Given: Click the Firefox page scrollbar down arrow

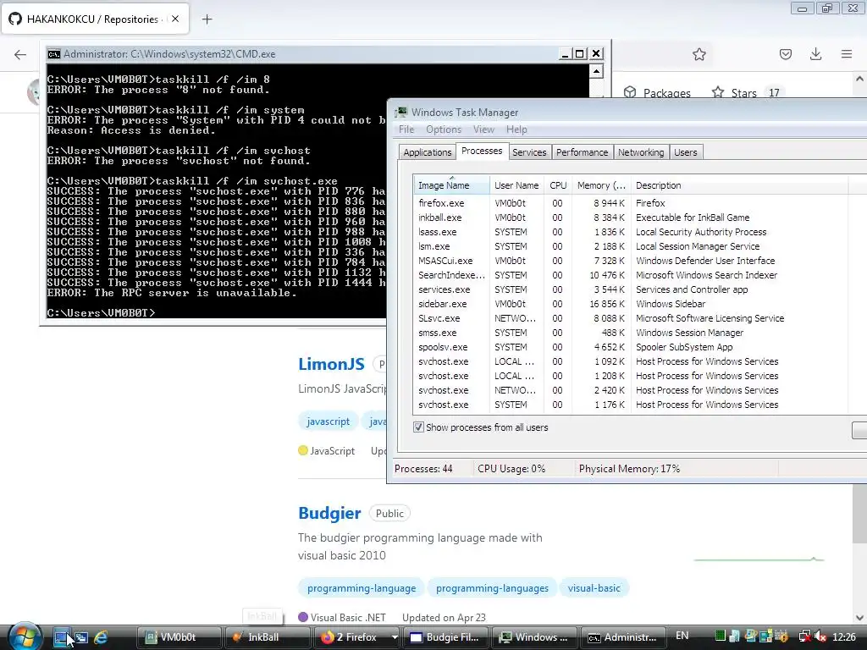Looking at the screenshot, I should click(860, 617).
